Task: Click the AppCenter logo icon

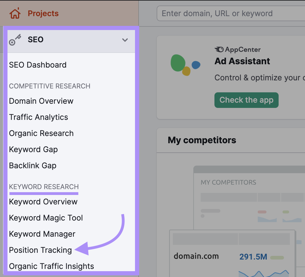Action: (x=219, y=50)
